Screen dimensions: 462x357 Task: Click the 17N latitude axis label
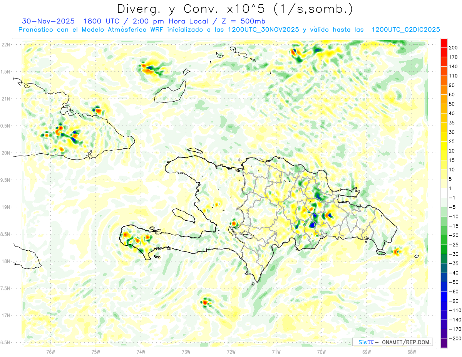point(6,315)
